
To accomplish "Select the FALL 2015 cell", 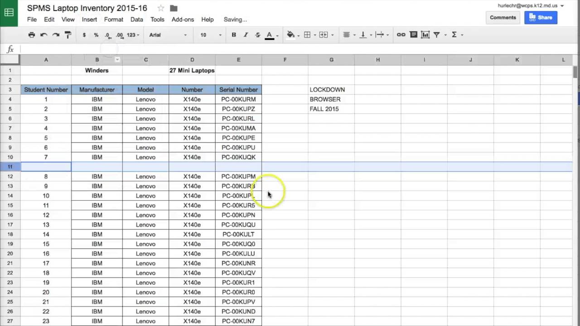I will [x=331, y=109].
